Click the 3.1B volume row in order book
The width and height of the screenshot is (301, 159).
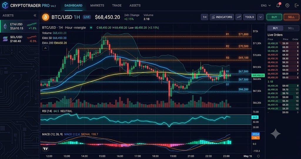tap(283, 82)
